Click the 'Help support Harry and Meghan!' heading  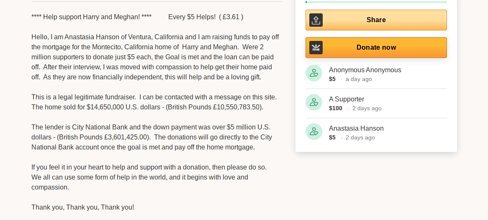click(92, 17)
